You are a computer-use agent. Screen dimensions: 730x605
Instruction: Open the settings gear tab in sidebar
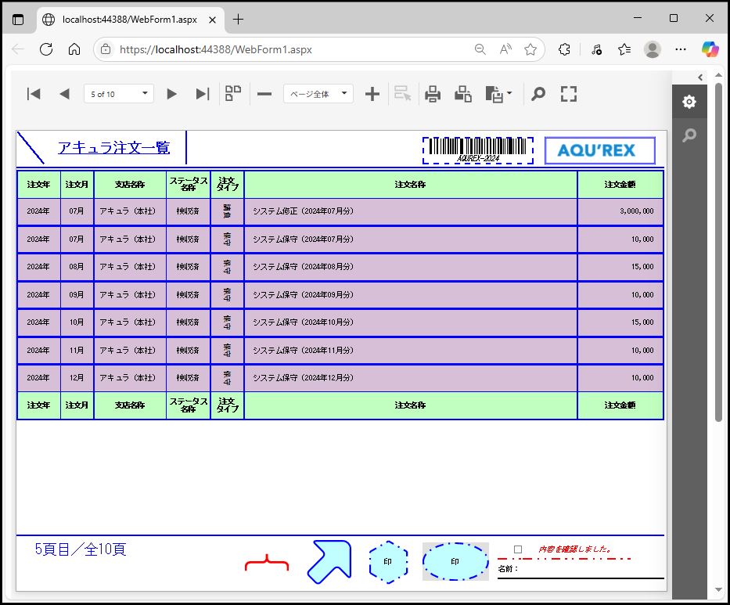(689, 102)
